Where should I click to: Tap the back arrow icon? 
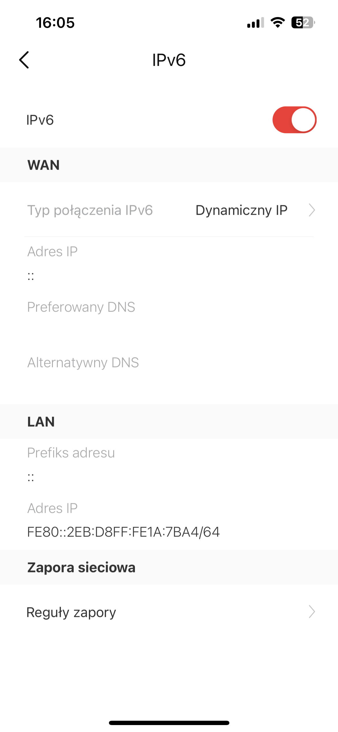point(24,60)
